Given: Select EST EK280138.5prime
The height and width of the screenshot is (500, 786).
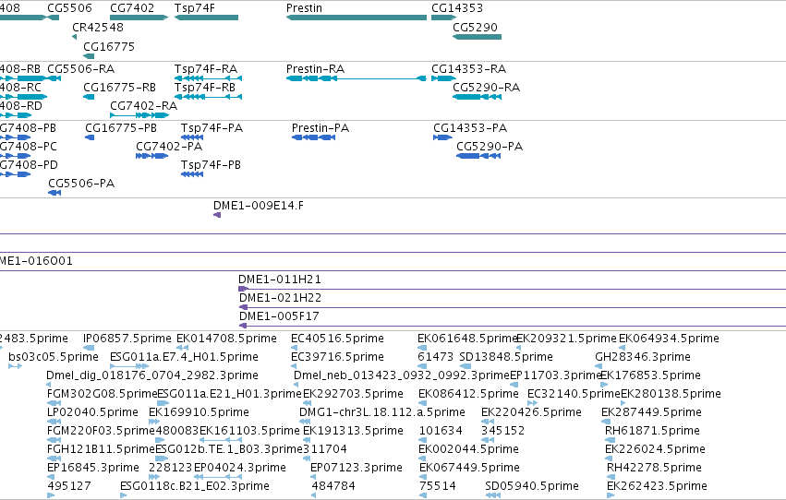Looking at the screenshot, I should coord(671,394).
